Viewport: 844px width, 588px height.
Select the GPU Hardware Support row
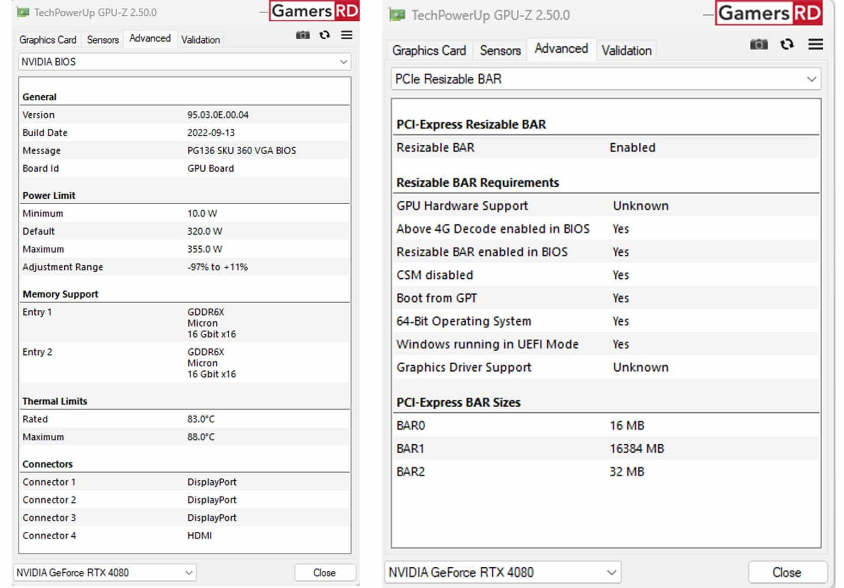pos(606,206)
